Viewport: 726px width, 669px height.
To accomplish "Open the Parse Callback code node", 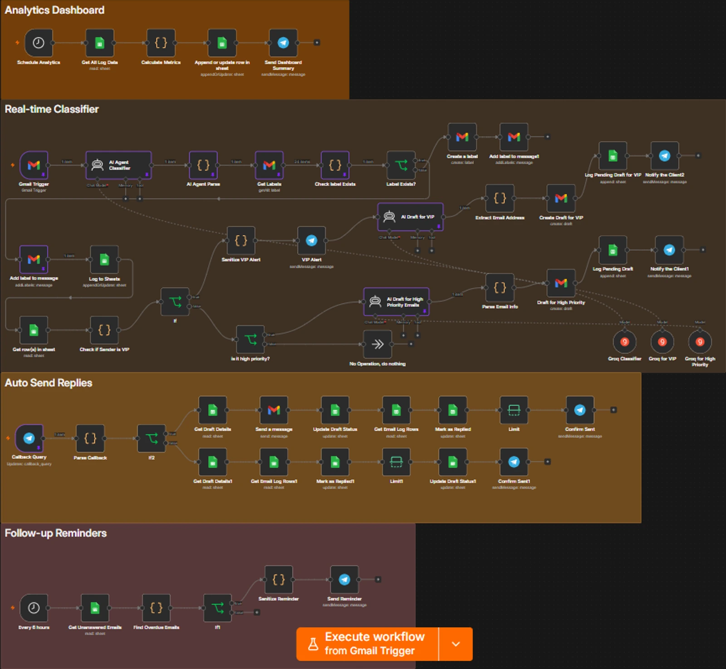I will pyautogui.click(x=90, y=438).
